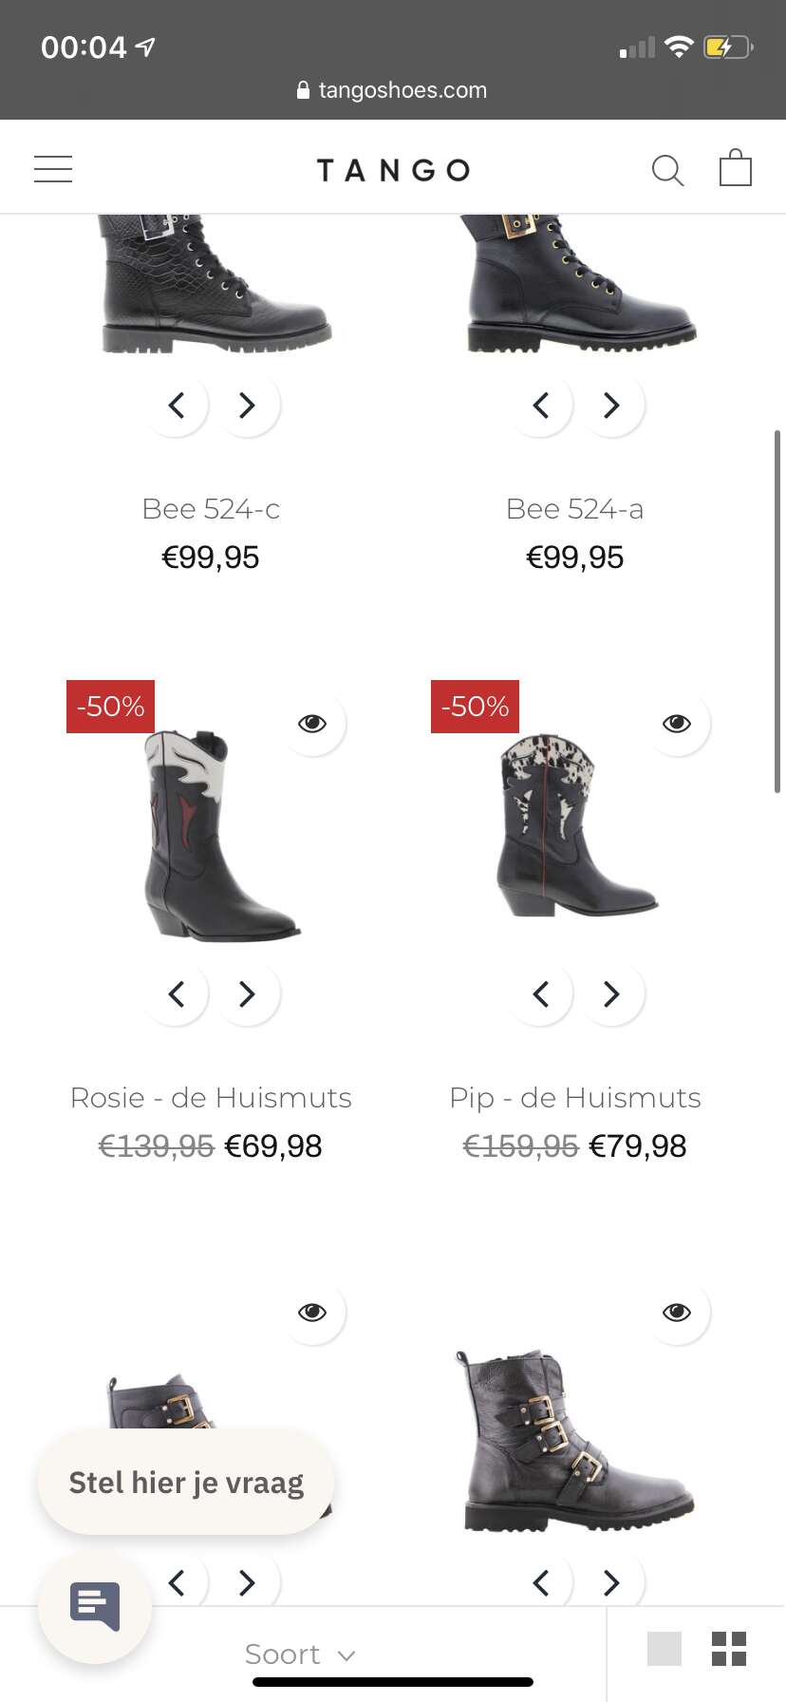
Task: Show next image of Rosie - de Huismuts
Action: [x=247, y=994]
